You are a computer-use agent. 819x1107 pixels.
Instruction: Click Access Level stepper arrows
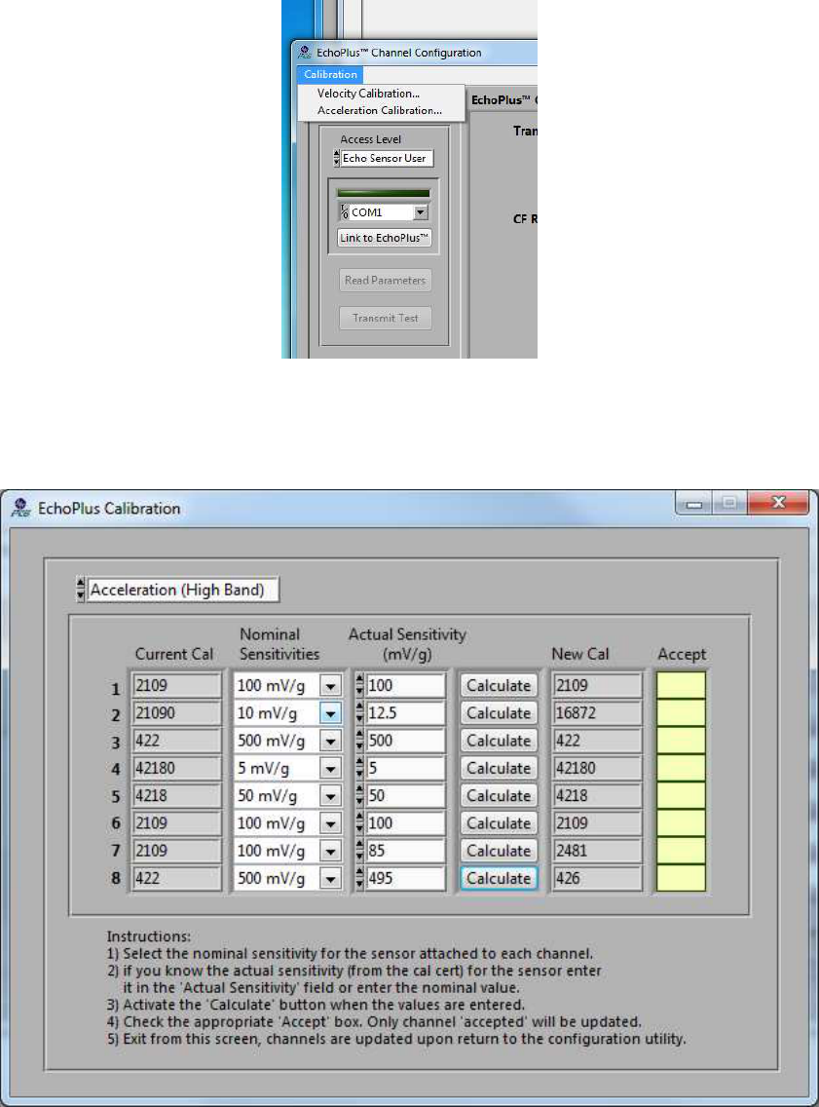337,158
